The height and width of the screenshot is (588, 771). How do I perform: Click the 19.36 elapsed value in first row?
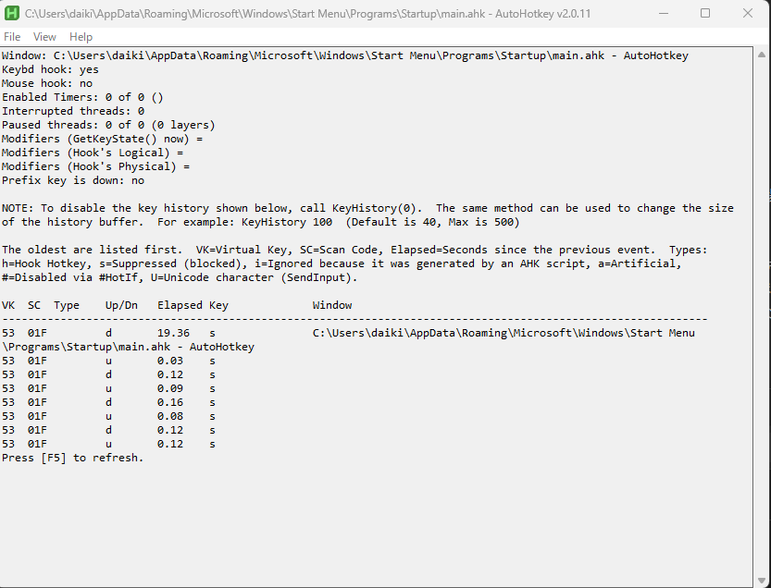click(173, 333)
